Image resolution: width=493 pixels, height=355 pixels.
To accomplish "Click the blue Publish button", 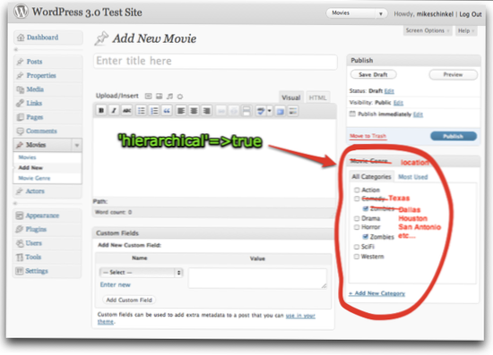I will 454,136.
